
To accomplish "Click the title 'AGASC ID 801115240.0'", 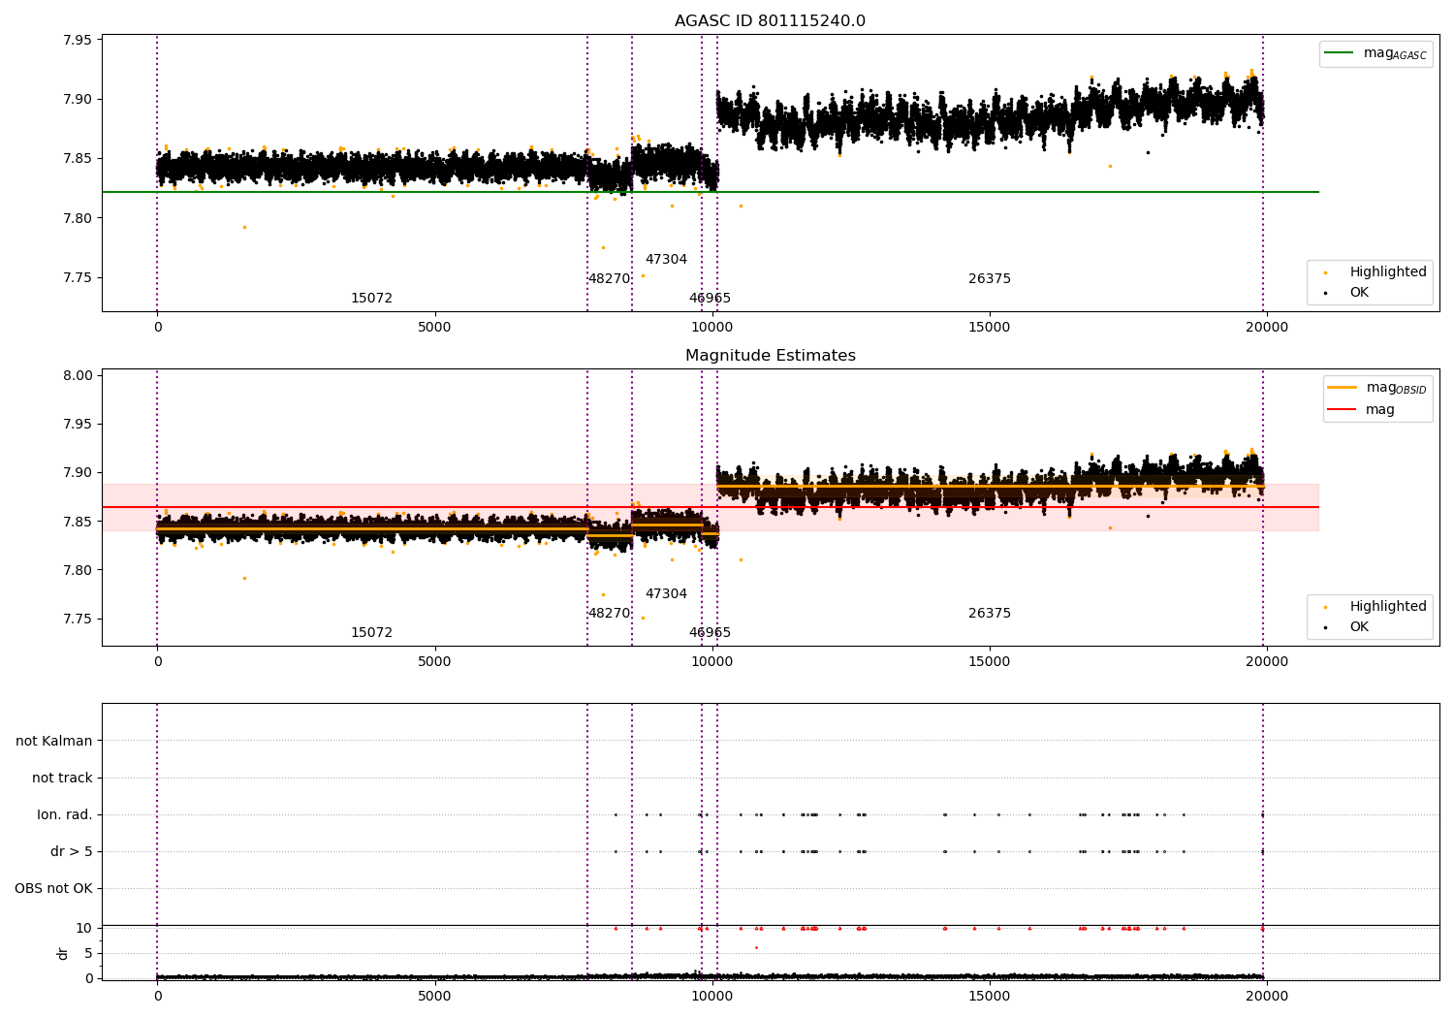I will click(x=771, y=21).
